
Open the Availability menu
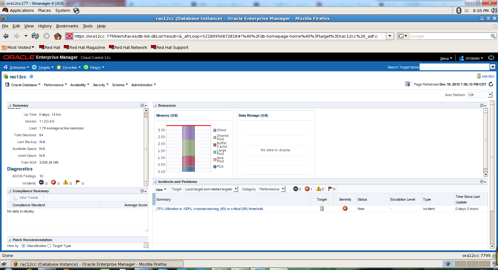pyautogui.click(x=80, y=85)
